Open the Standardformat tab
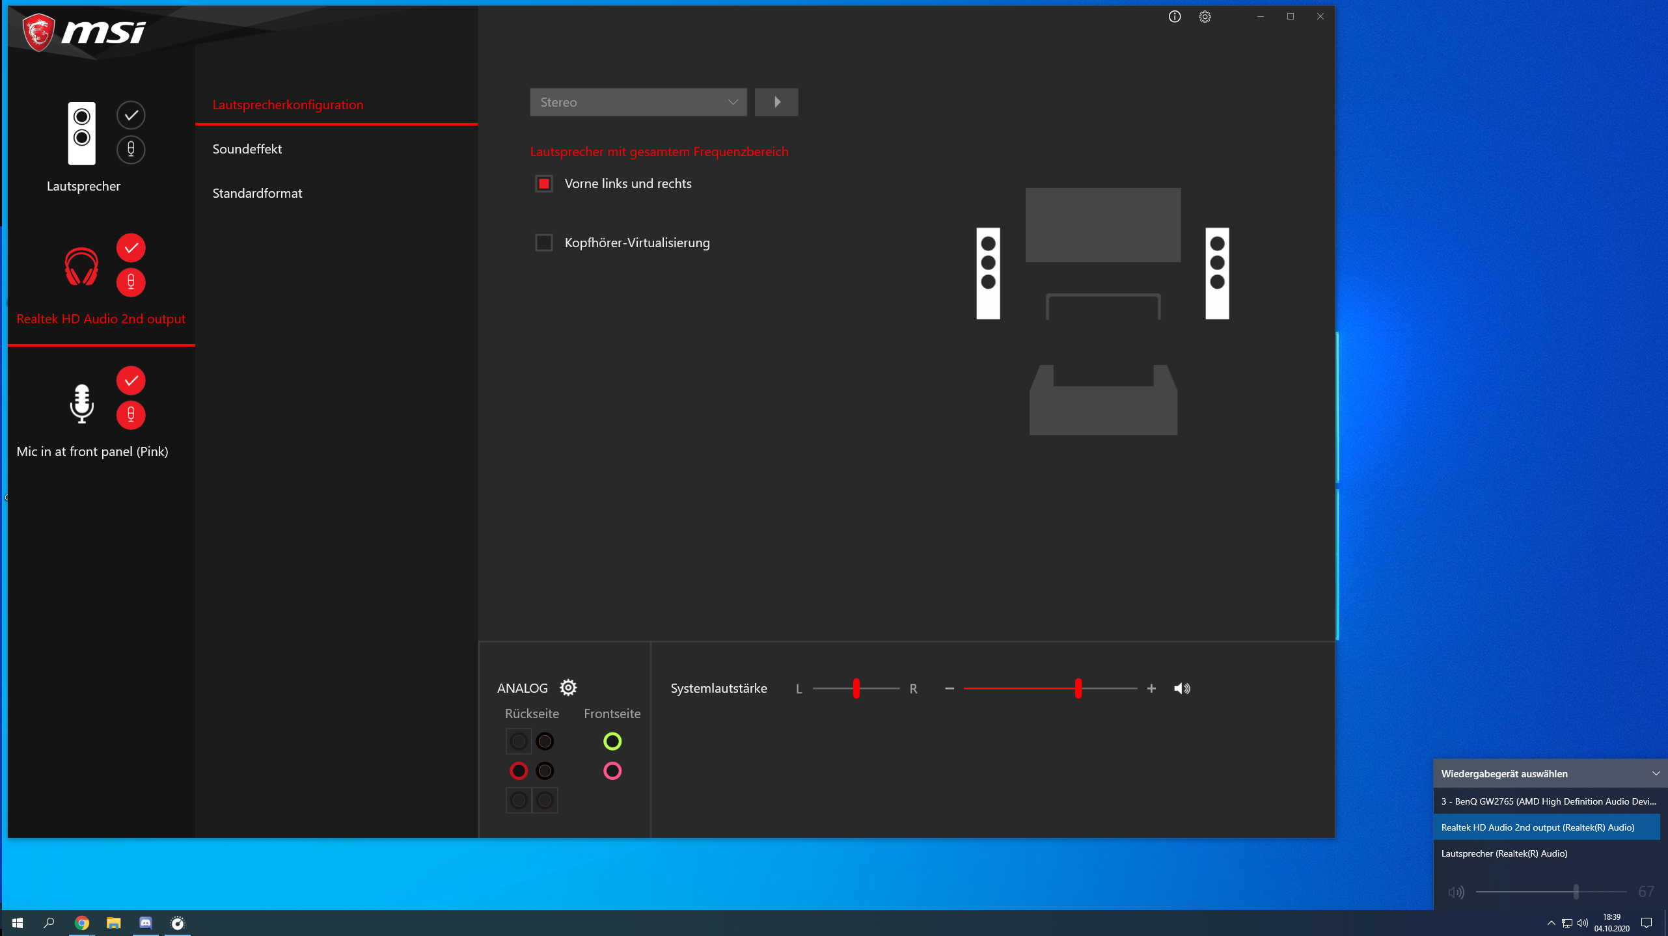Screen dimensions: 1668x936 point(257,193)
